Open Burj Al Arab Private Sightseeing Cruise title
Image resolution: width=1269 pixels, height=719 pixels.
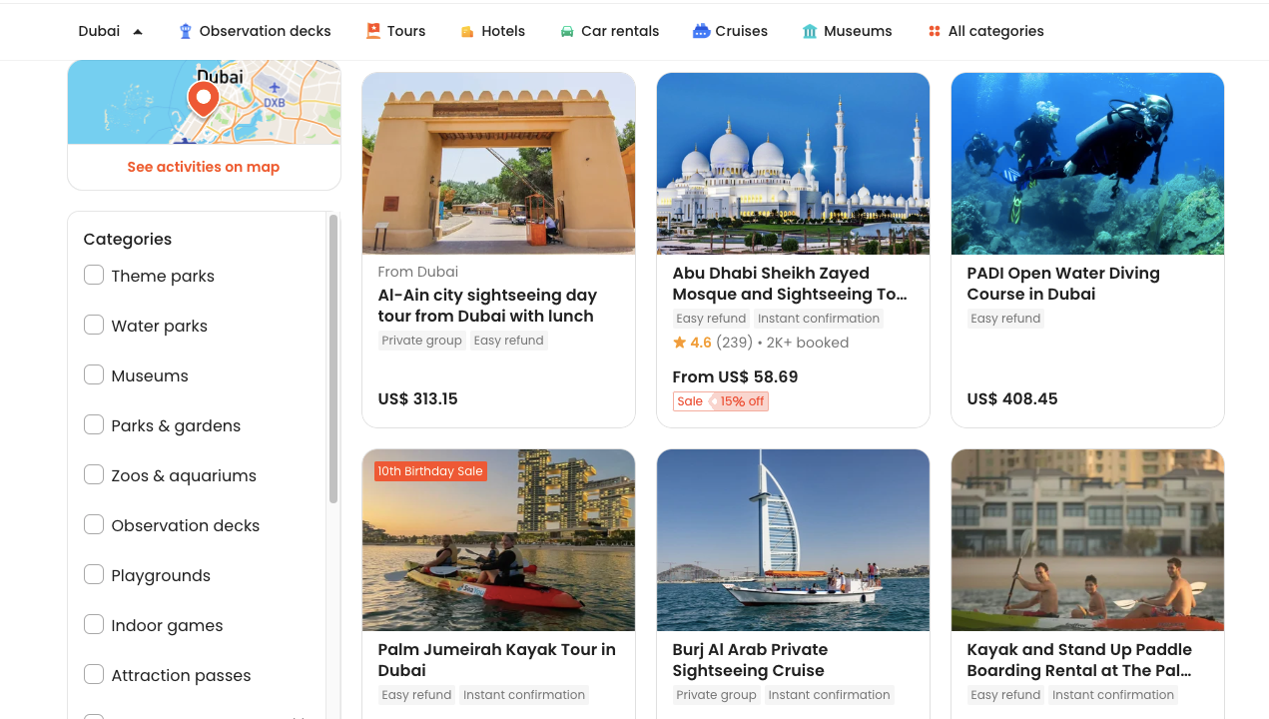tap(750, 660)
